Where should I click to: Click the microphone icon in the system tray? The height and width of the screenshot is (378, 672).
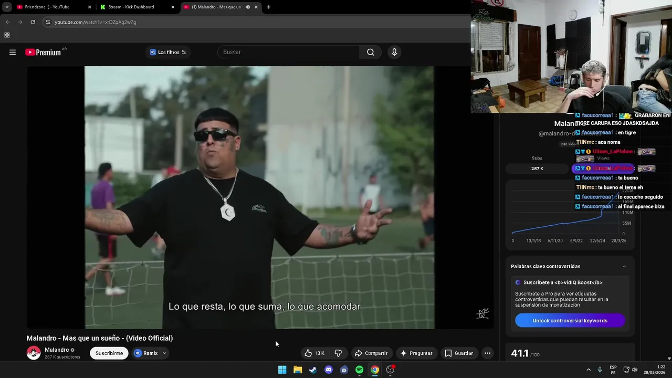click(600, 370)
